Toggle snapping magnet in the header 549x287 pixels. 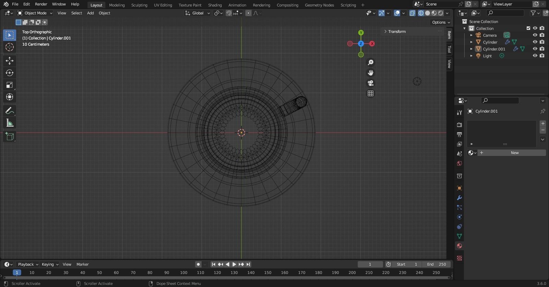tap(229, 13)
